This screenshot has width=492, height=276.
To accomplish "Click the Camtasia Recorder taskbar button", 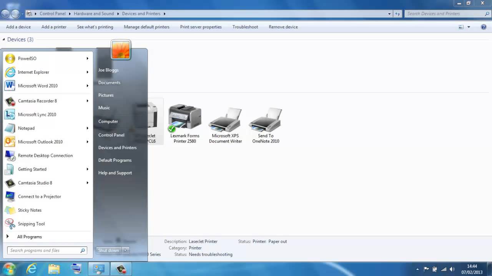I will coord(121,269).
